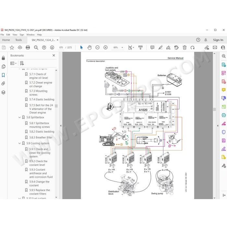Open the share link icon
Viewport: 227px width, 227px height.
pos(207,47)
